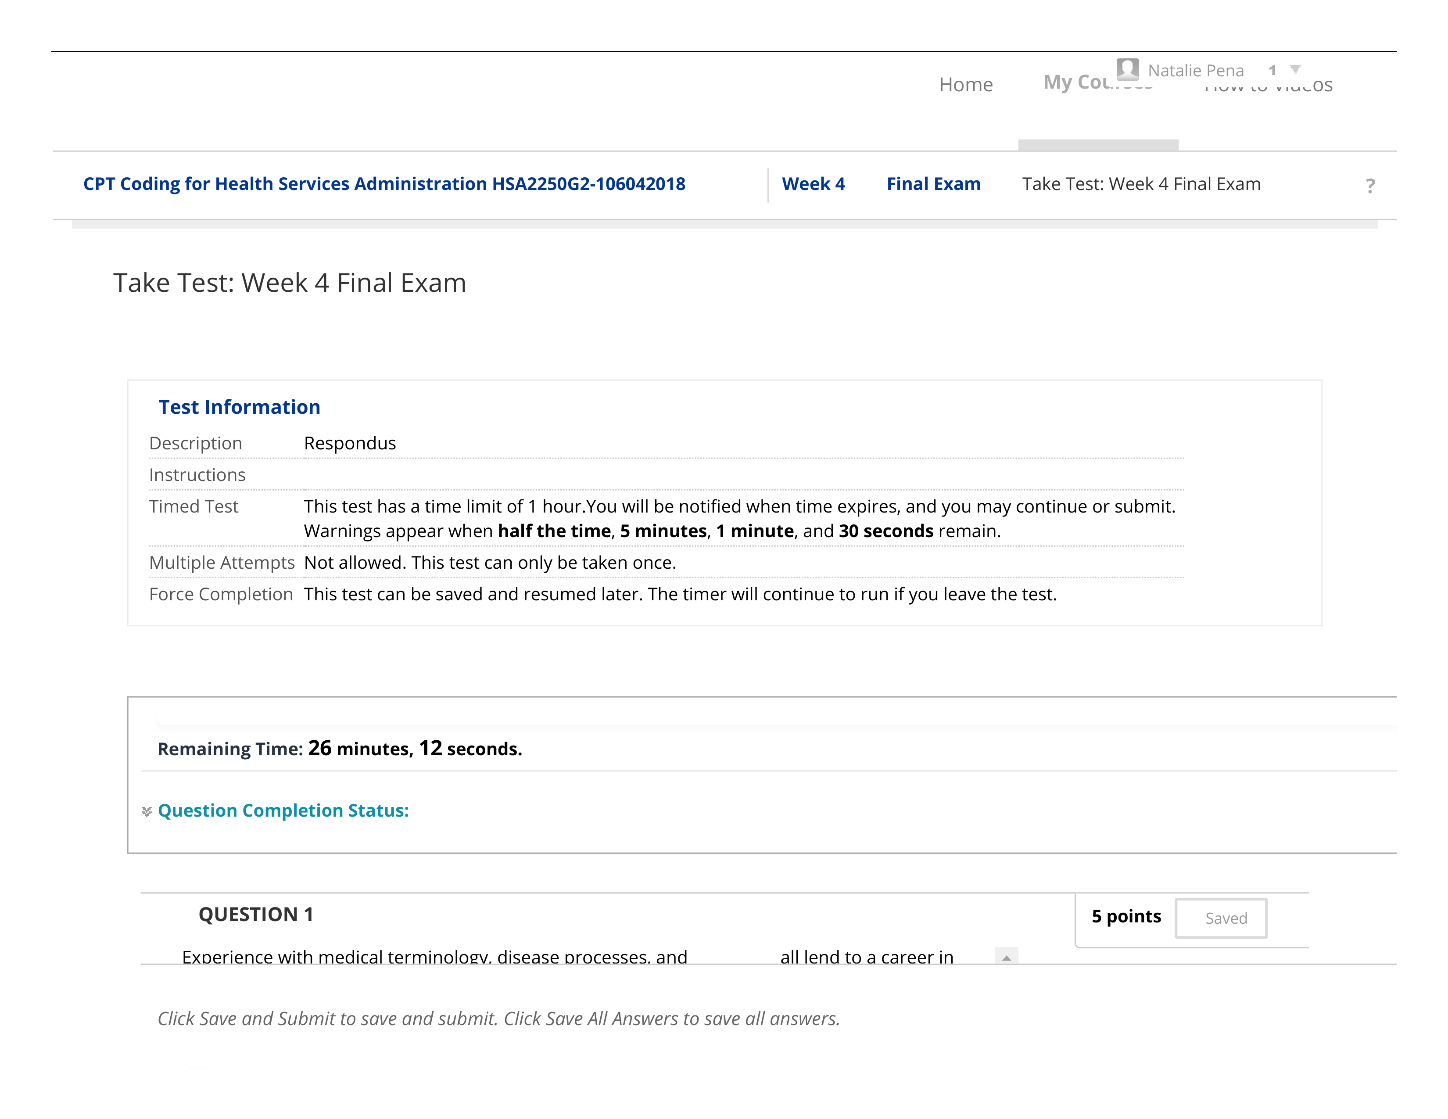Click the Instructions label
Image resolution: width=1448 pixels, height=1119 pixels.
(x=197, y=475)
